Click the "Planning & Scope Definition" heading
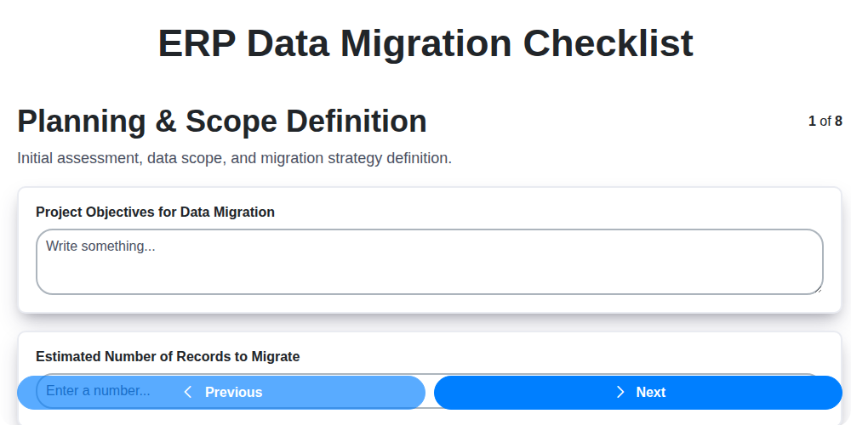This screenshot has height=425, width=851. click(x=222, y=121)
